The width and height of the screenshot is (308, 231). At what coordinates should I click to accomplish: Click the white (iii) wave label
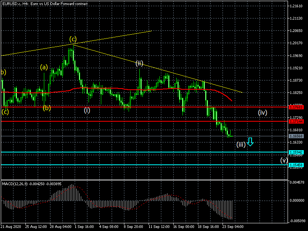(241, 145)
